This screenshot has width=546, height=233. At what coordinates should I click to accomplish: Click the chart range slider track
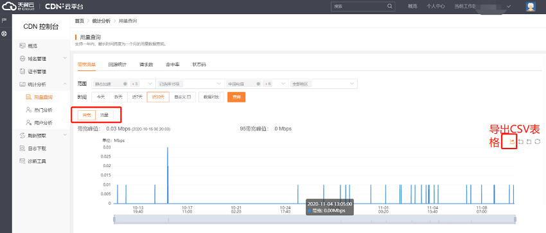(x=315, y=219)
